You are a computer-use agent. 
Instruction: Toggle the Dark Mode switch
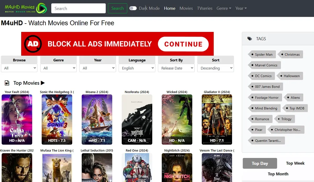click(x=133, y=8)
